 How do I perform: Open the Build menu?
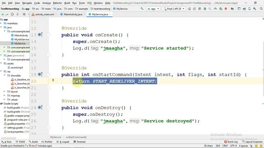coord(67,3)
